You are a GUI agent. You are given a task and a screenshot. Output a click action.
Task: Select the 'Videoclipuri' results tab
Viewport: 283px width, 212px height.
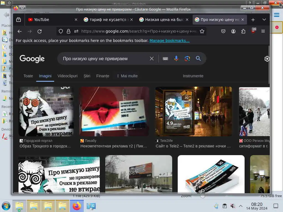pyautogui.click(x=67, y=76)
